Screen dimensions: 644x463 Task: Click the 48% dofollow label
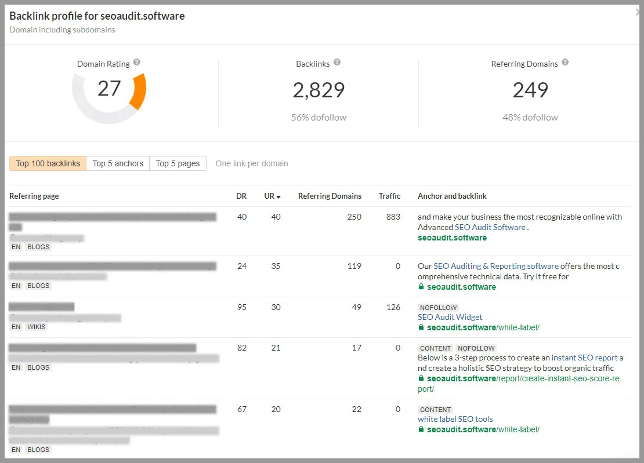[530, 118]
